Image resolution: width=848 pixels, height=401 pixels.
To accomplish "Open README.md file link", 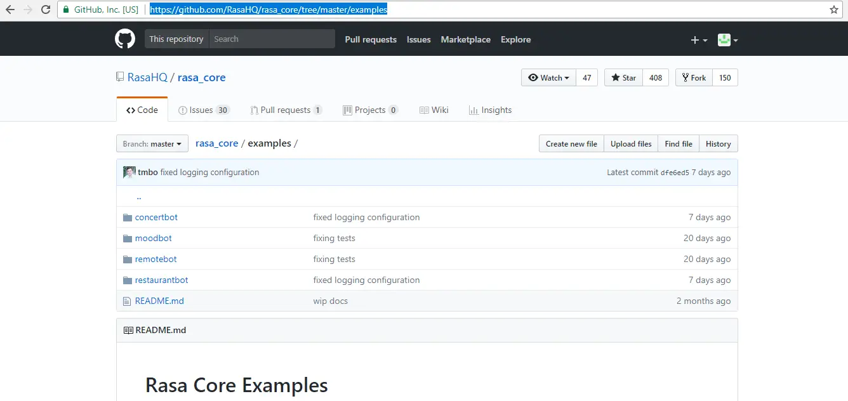I will pyautogui.click(x=159, y=301).
